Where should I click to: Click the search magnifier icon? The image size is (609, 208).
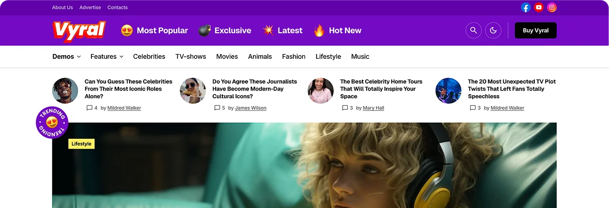pos(473,30)
